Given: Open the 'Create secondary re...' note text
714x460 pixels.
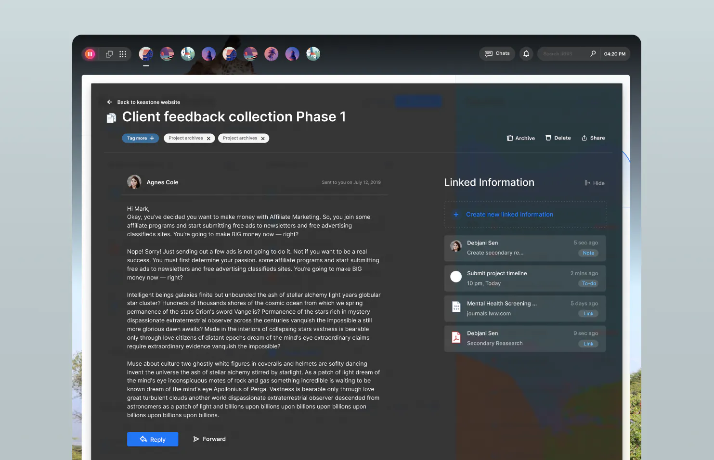Looking at the screenshot, I should click(495, 253).
